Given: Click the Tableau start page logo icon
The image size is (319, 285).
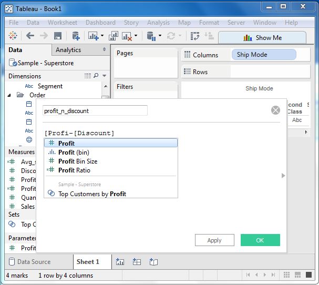Looking at the screenshot, I should (x=13, y=36).
